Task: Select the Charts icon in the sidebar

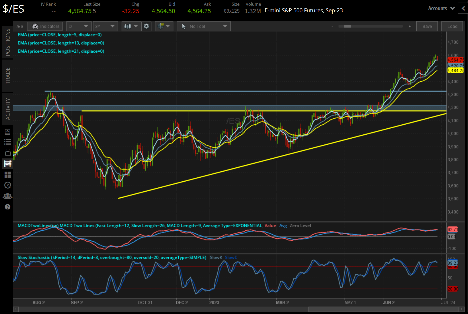Action: (x=8, y=164)
